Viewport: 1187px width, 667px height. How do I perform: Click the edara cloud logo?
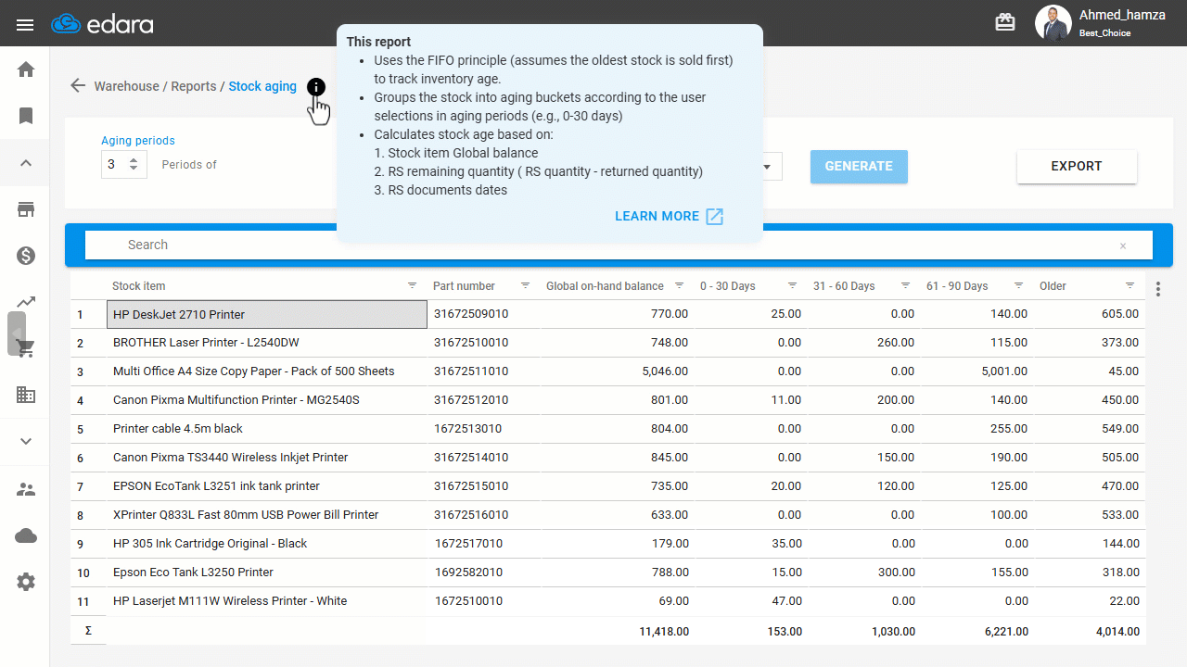tap(102, 24)
